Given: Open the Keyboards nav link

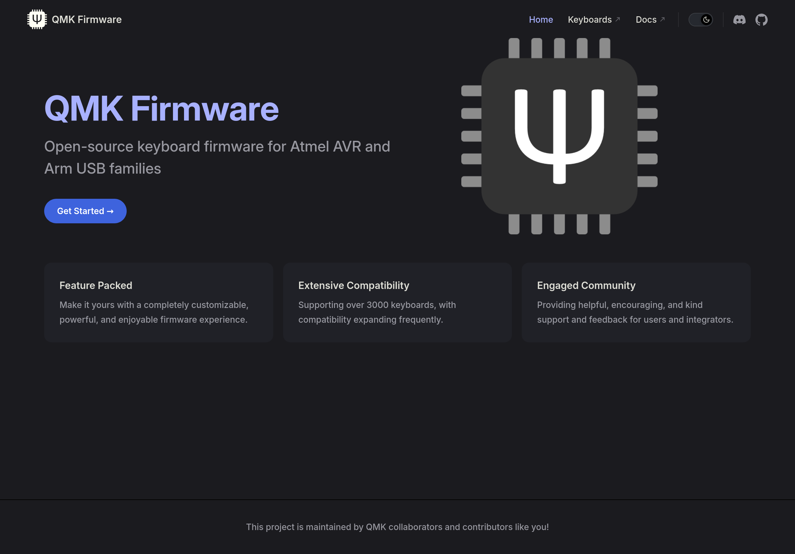Looking at the screenshot, I should tap(589, 20).
